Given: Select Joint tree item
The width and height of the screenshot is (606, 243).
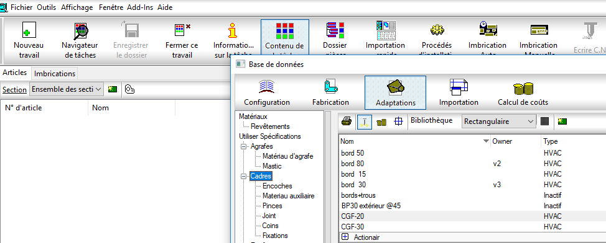Looking at the screenshot, I should tap(269, 216).
